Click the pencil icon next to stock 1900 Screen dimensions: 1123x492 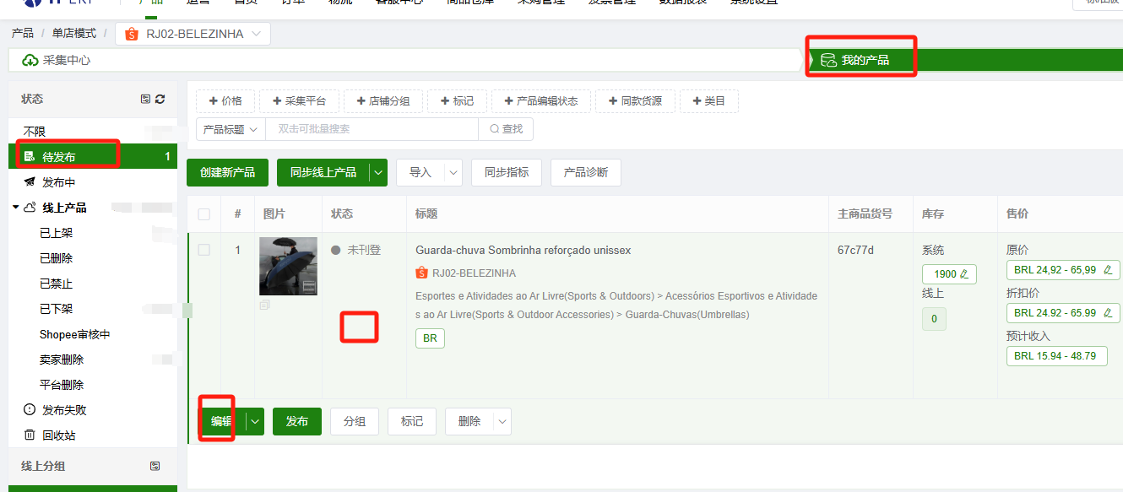(964, 274)
